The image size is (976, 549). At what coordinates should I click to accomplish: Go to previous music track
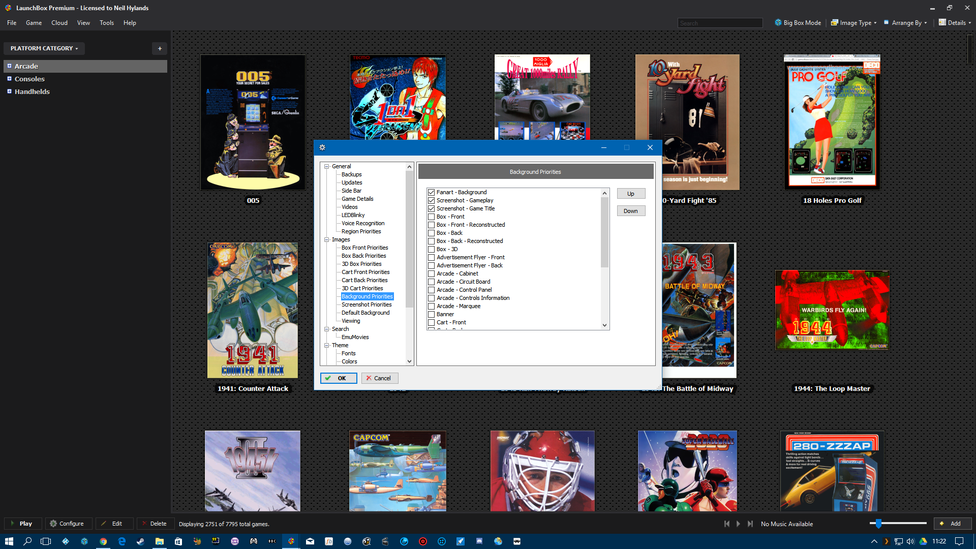[727, 524]
